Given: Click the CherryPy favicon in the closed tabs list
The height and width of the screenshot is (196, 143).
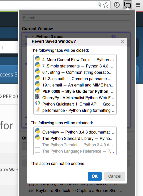Looking at the screenshot, I should 38,96.
